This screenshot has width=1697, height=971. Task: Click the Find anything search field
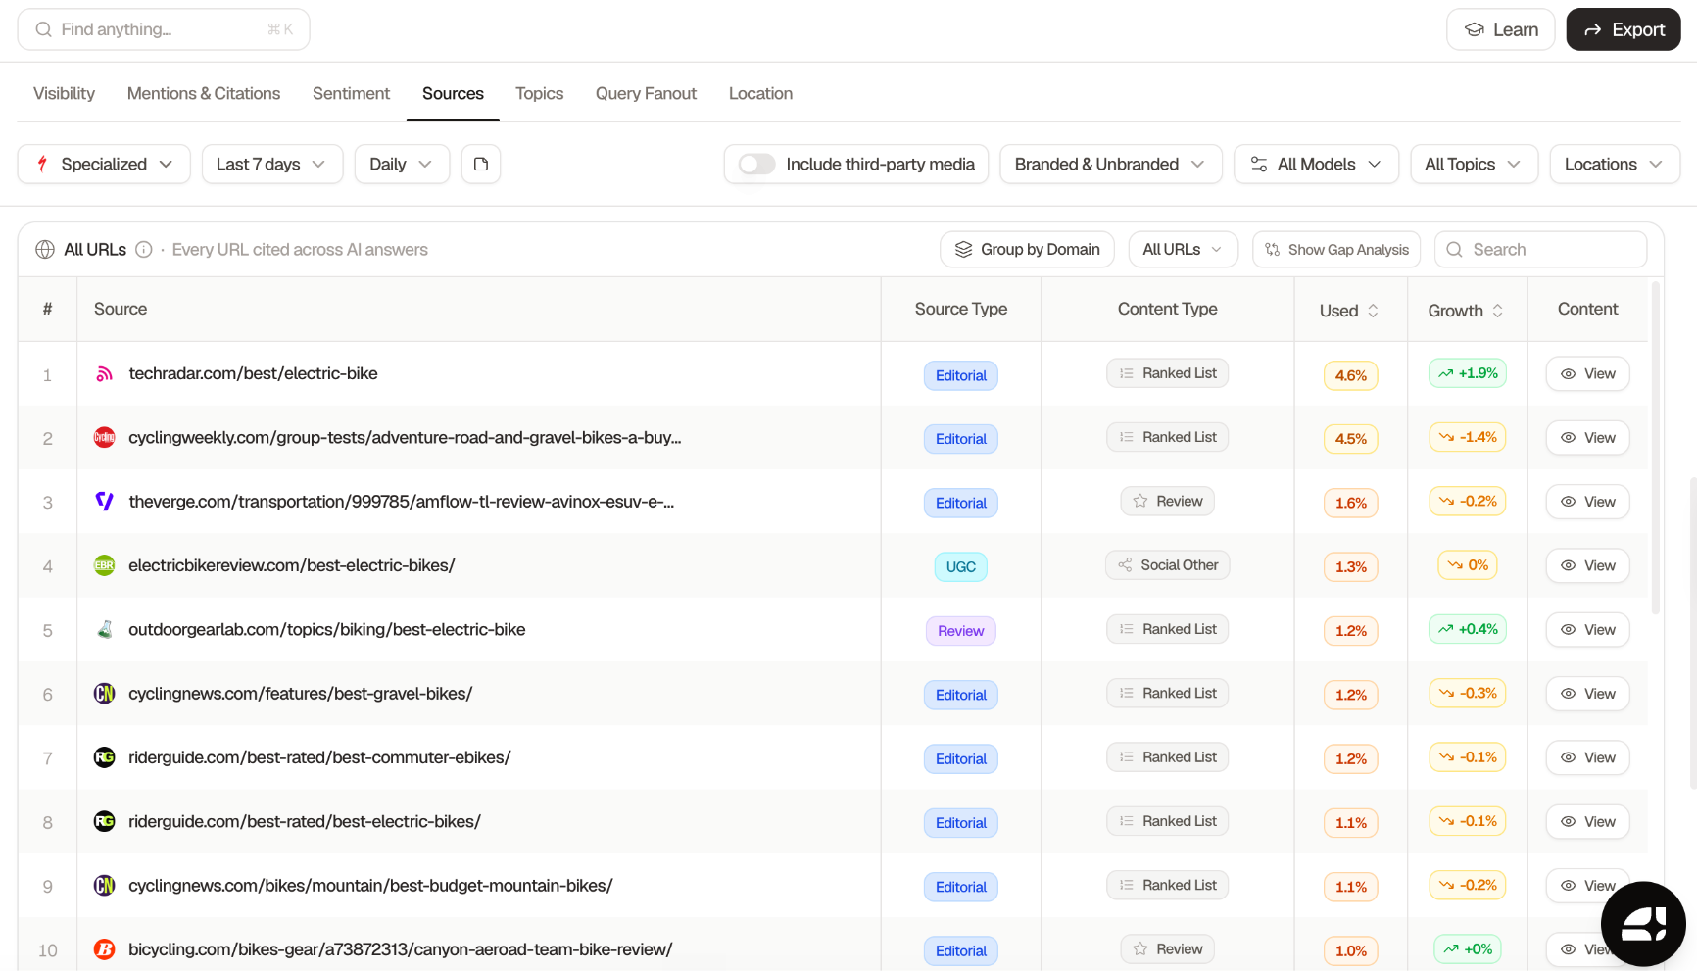164,29
